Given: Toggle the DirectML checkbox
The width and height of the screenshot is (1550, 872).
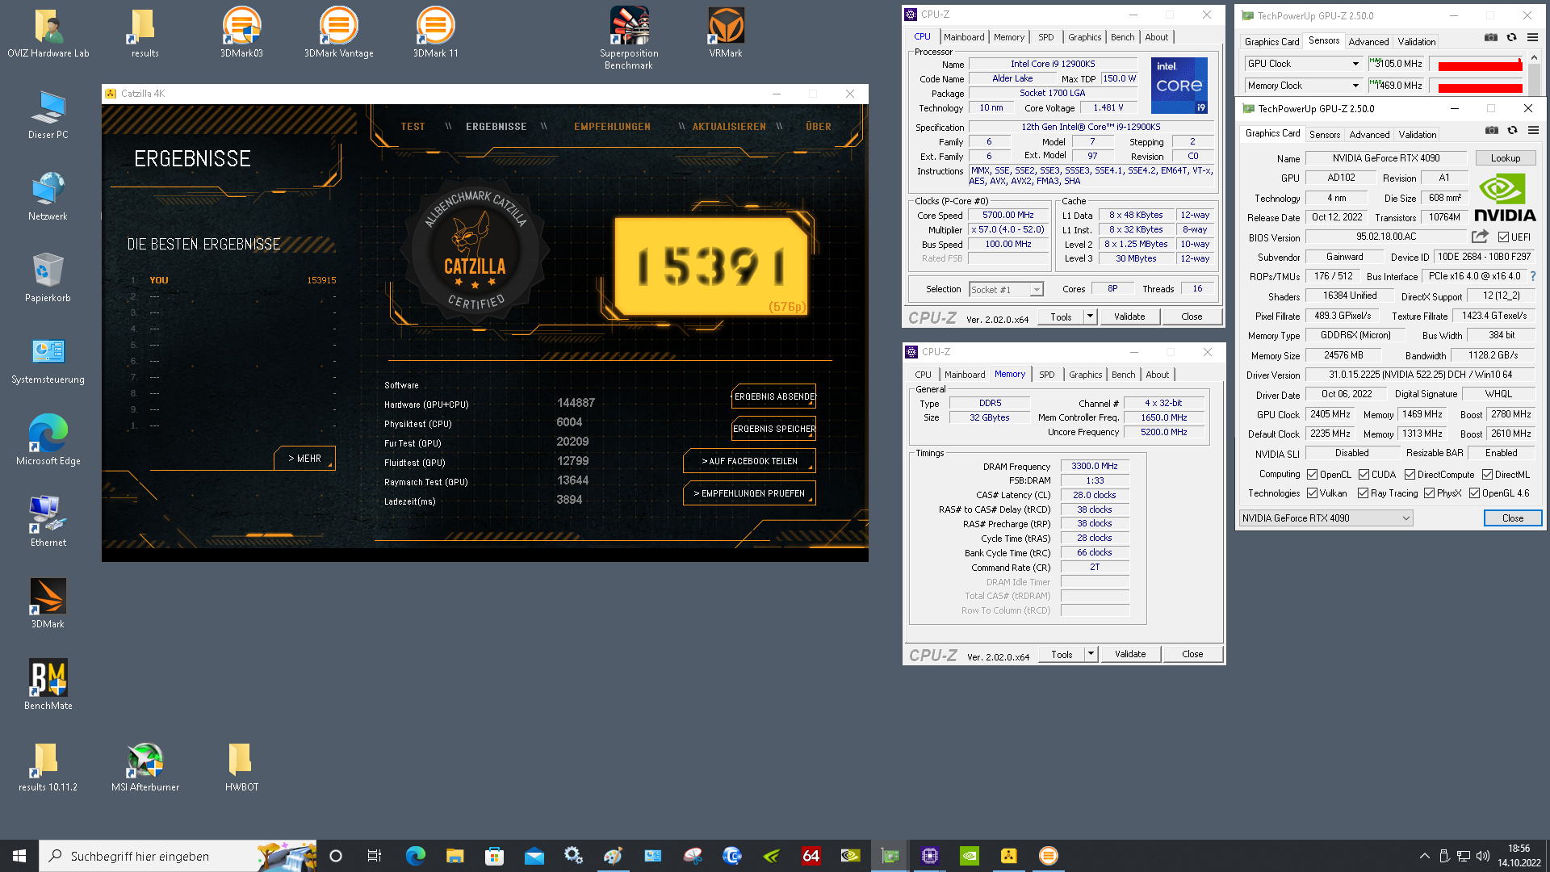Looking at the screenshot, I should click(1487, 475).
